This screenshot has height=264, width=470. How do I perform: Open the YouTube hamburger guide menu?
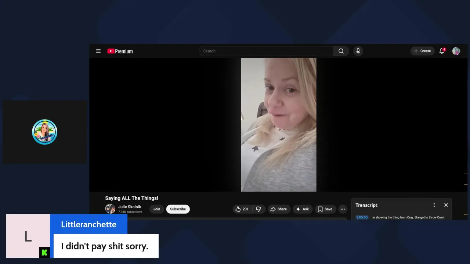(98, 51)
